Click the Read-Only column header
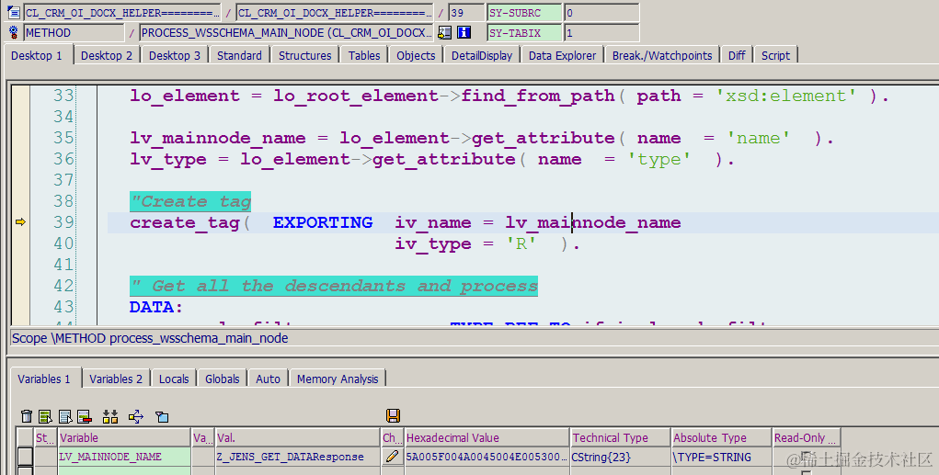Viewport: 939px width, 475px height. (807, 438)
